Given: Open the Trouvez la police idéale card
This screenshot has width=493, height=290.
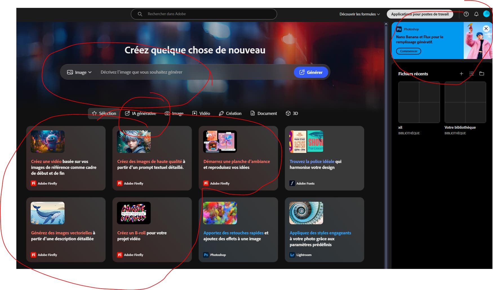Looking at the screenshot, I should click(x=324, y=158).
